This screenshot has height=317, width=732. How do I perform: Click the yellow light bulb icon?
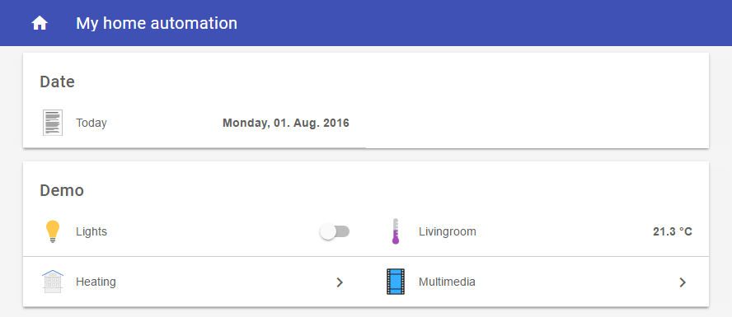tap(53, 231)
